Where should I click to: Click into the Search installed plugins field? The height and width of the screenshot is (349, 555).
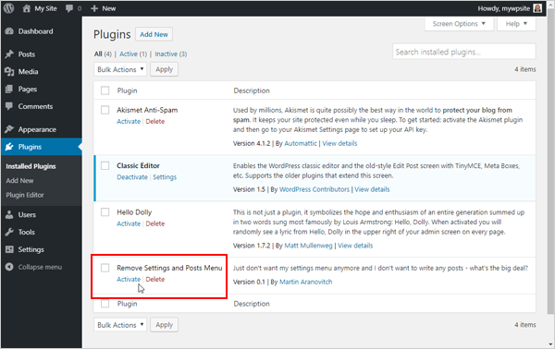click(x=464, y=52)
